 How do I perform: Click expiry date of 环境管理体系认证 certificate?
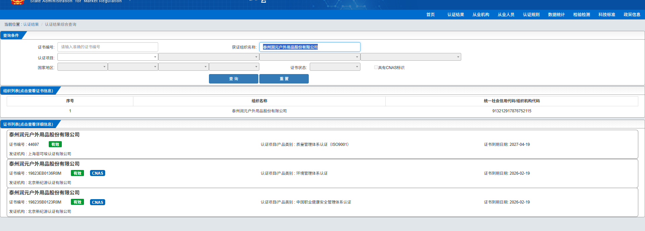519,173
